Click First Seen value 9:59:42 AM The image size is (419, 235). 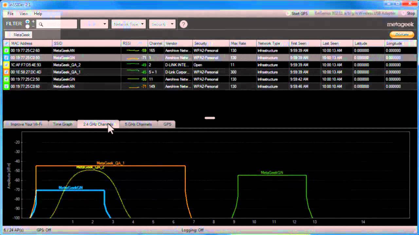click(299, 79)
